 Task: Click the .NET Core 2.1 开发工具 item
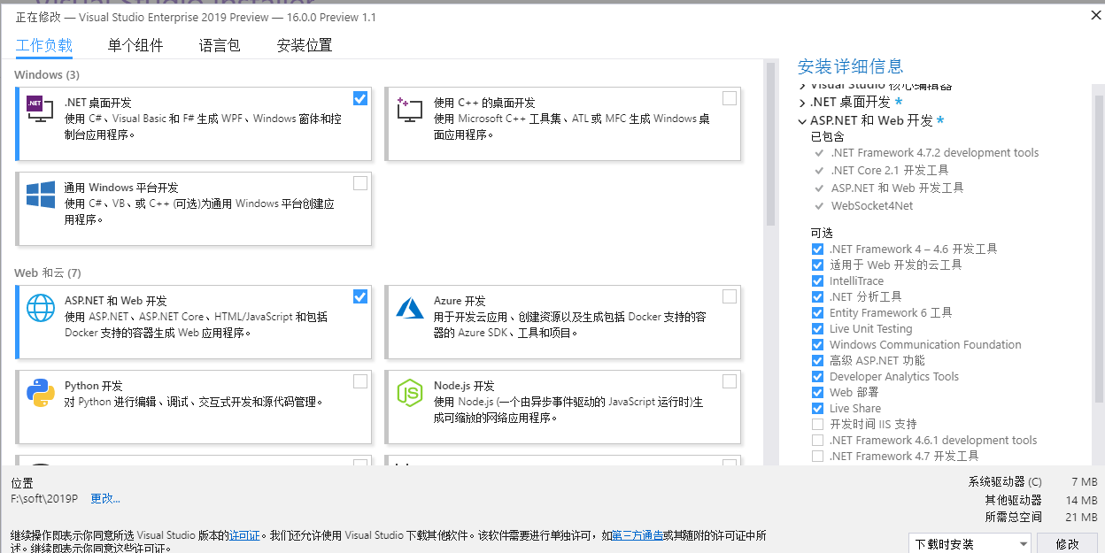(x=890, y=170)
